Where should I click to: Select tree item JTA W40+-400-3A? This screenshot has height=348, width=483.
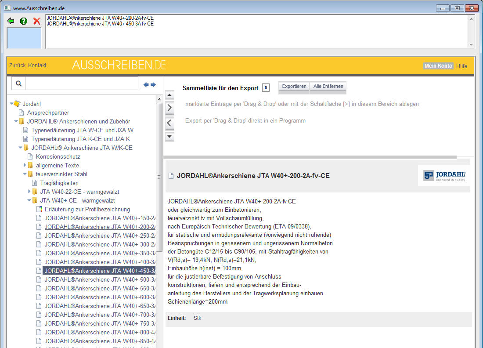coord(100,262)
